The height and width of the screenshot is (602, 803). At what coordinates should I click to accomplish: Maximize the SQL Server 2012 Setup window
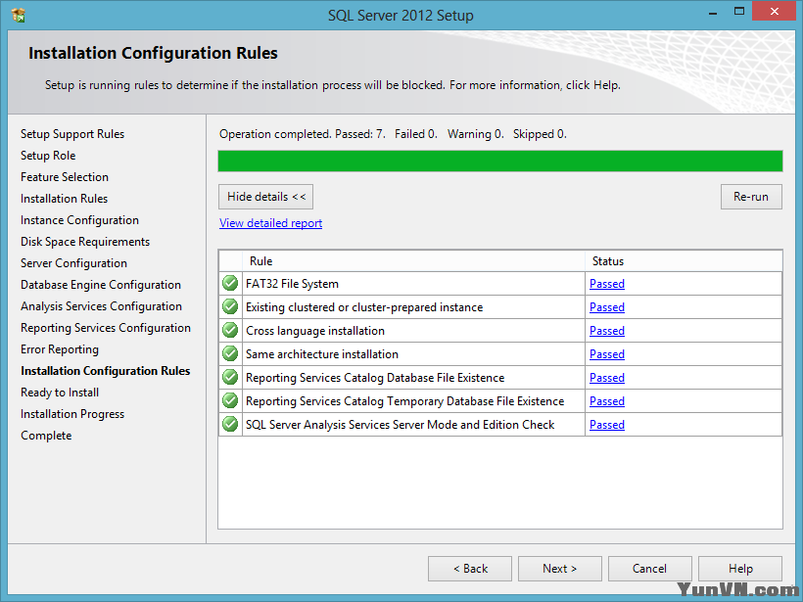point(739,12)
